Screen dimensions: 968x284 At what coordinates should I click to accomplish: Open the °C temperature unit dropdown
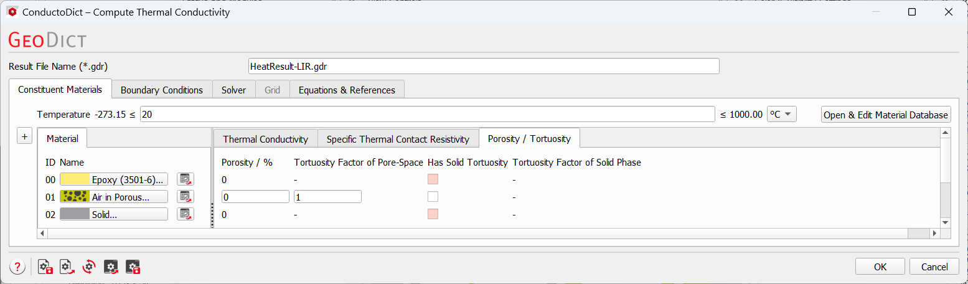[781, 114]
